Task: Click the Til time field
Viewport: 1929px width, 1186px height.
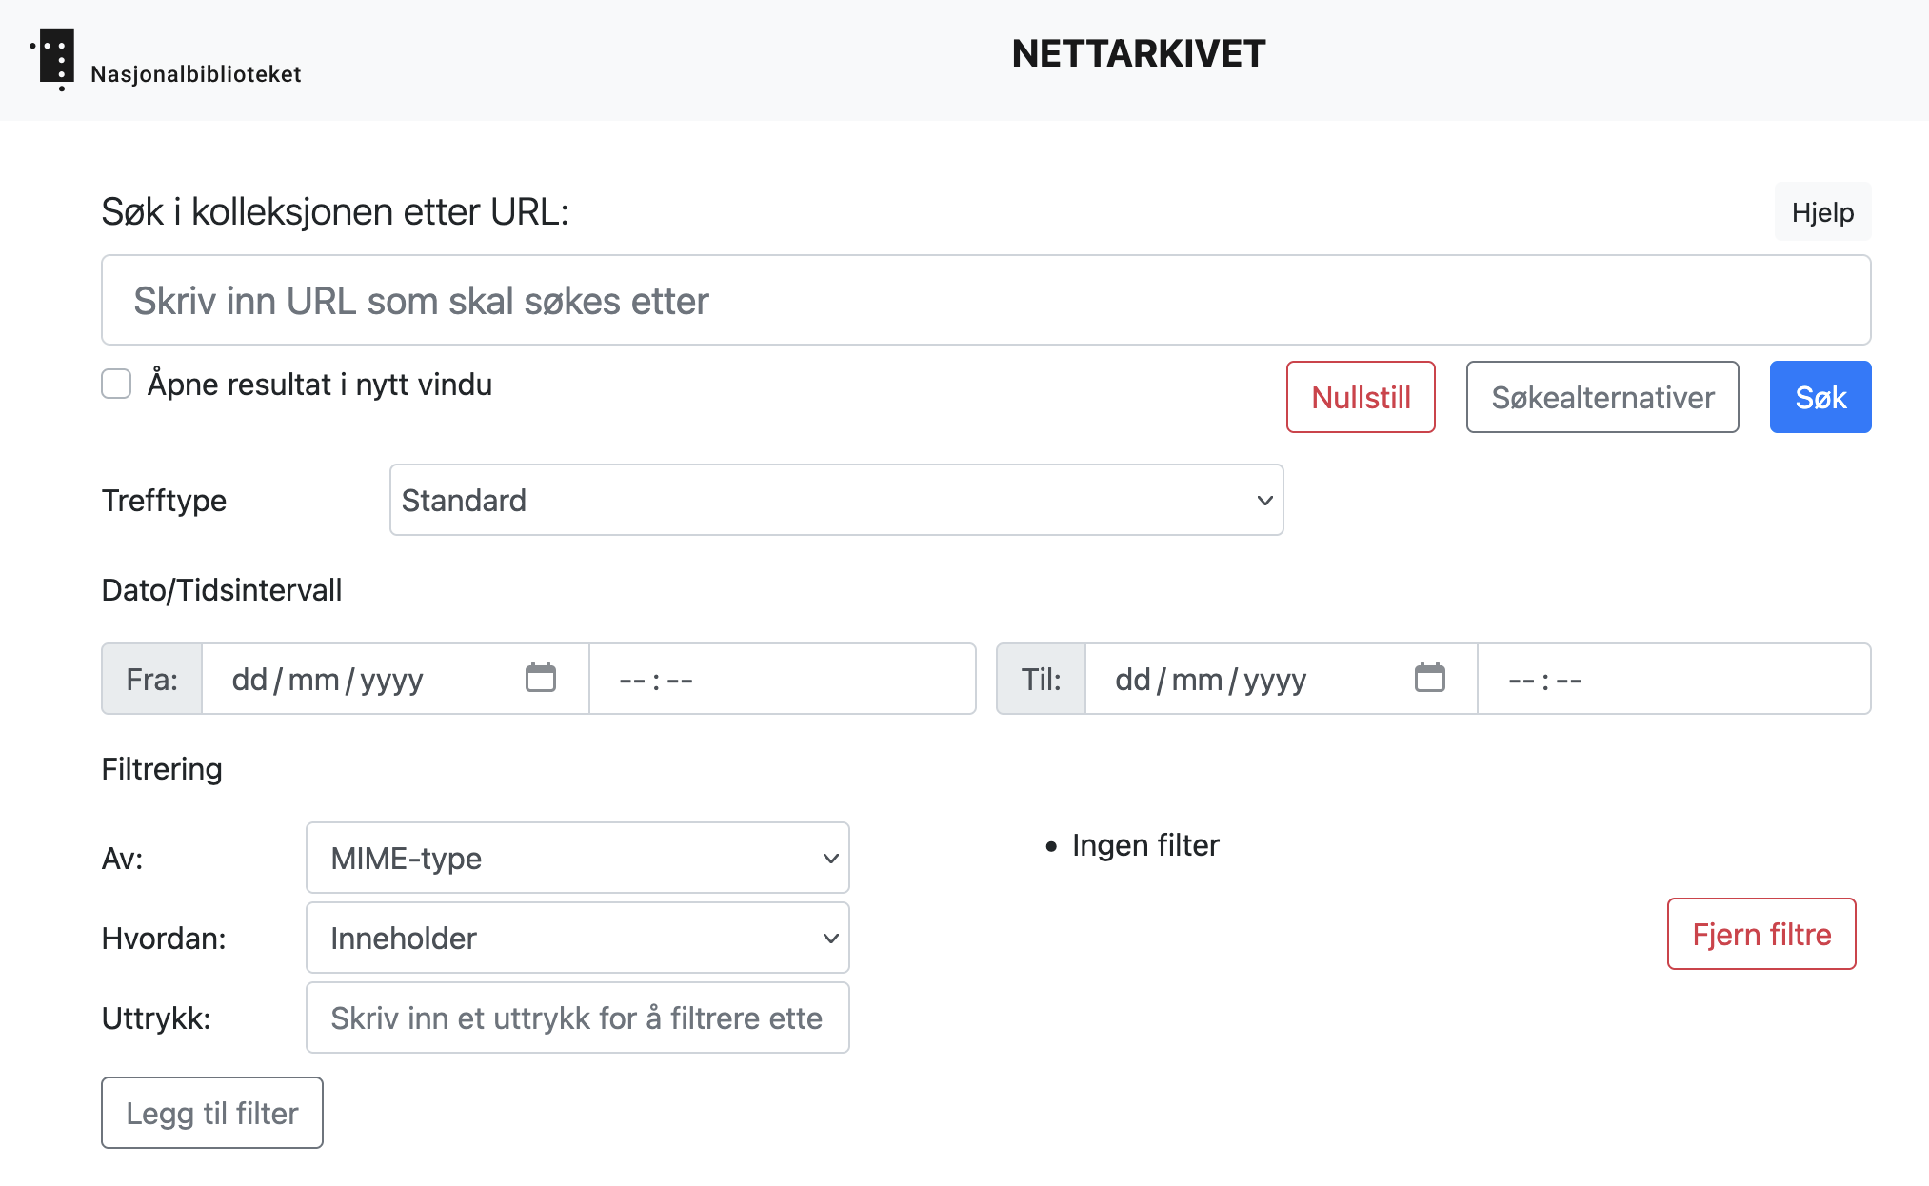Action: click(x=1672, y=680)
